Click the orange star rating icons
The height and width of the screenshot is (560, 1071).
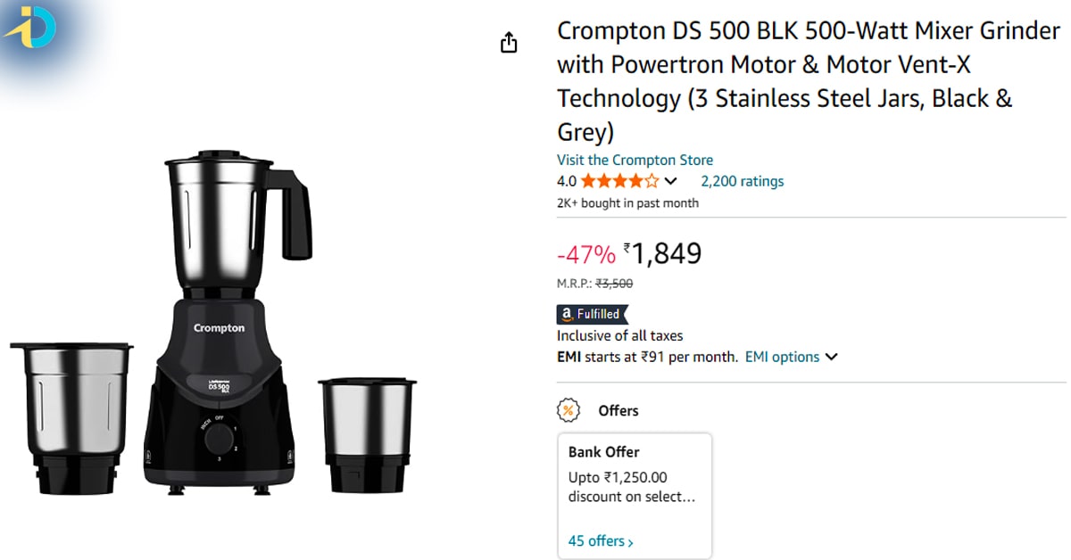point(619,181)
